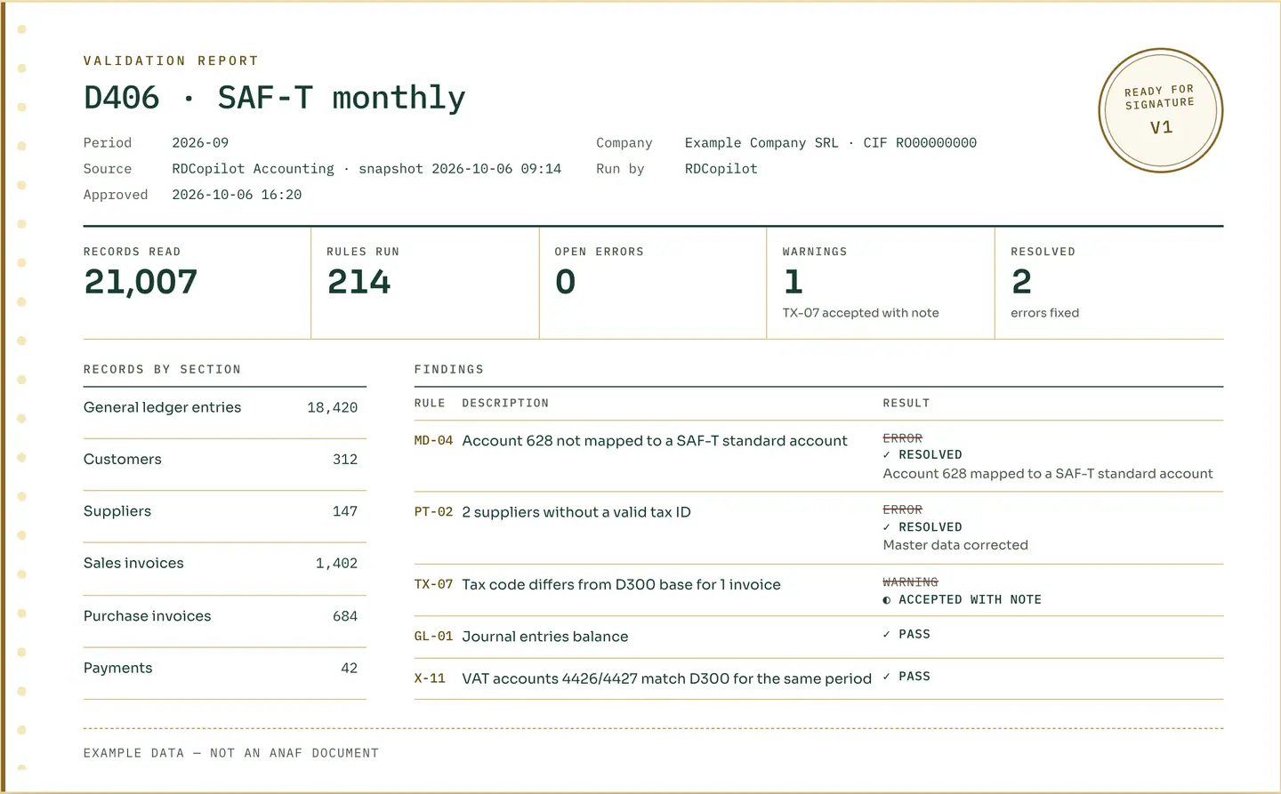
Task: Click the Records Read count 21,007
Action: click(x=141, y=282)
